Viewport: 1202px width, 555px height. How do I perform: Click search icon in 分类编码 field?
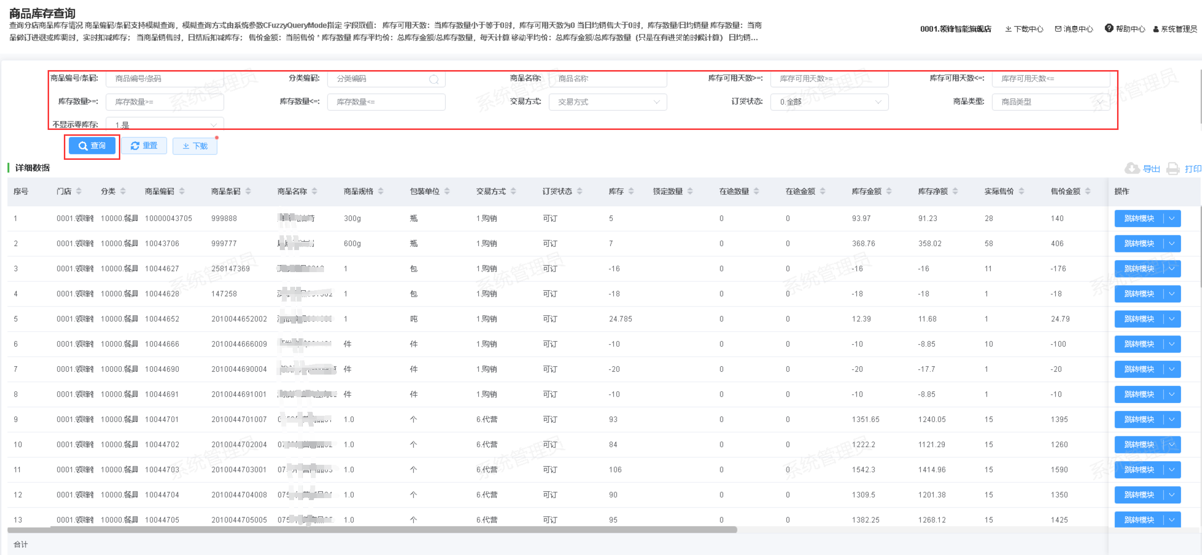(434, 79)
